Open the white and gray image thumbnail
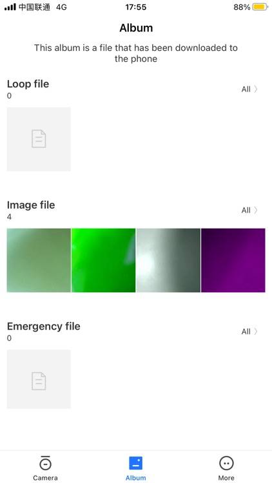The width and height of the screenshot is (272, 483). 168,260
